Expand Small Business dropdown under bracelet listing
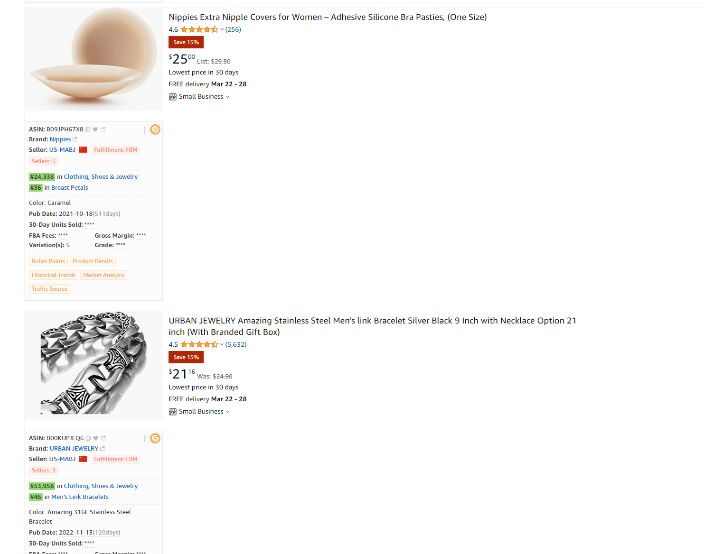This screenshot has width=704, height=554. point(227,412)
